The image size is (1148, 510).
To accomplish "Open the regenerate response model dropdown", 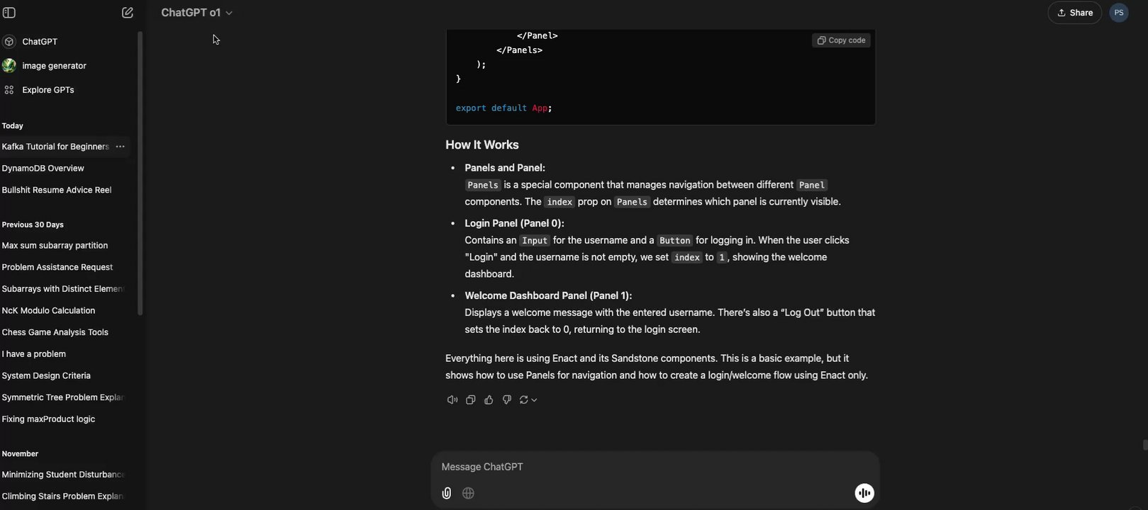I will point(528,400).
